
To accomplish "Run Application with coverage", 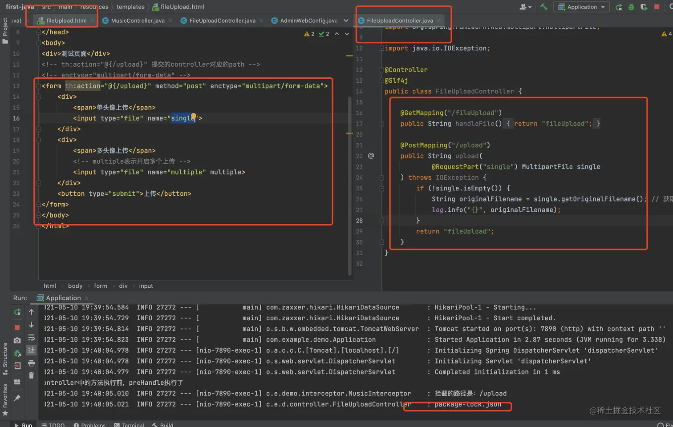I will [x=644, y=7].
